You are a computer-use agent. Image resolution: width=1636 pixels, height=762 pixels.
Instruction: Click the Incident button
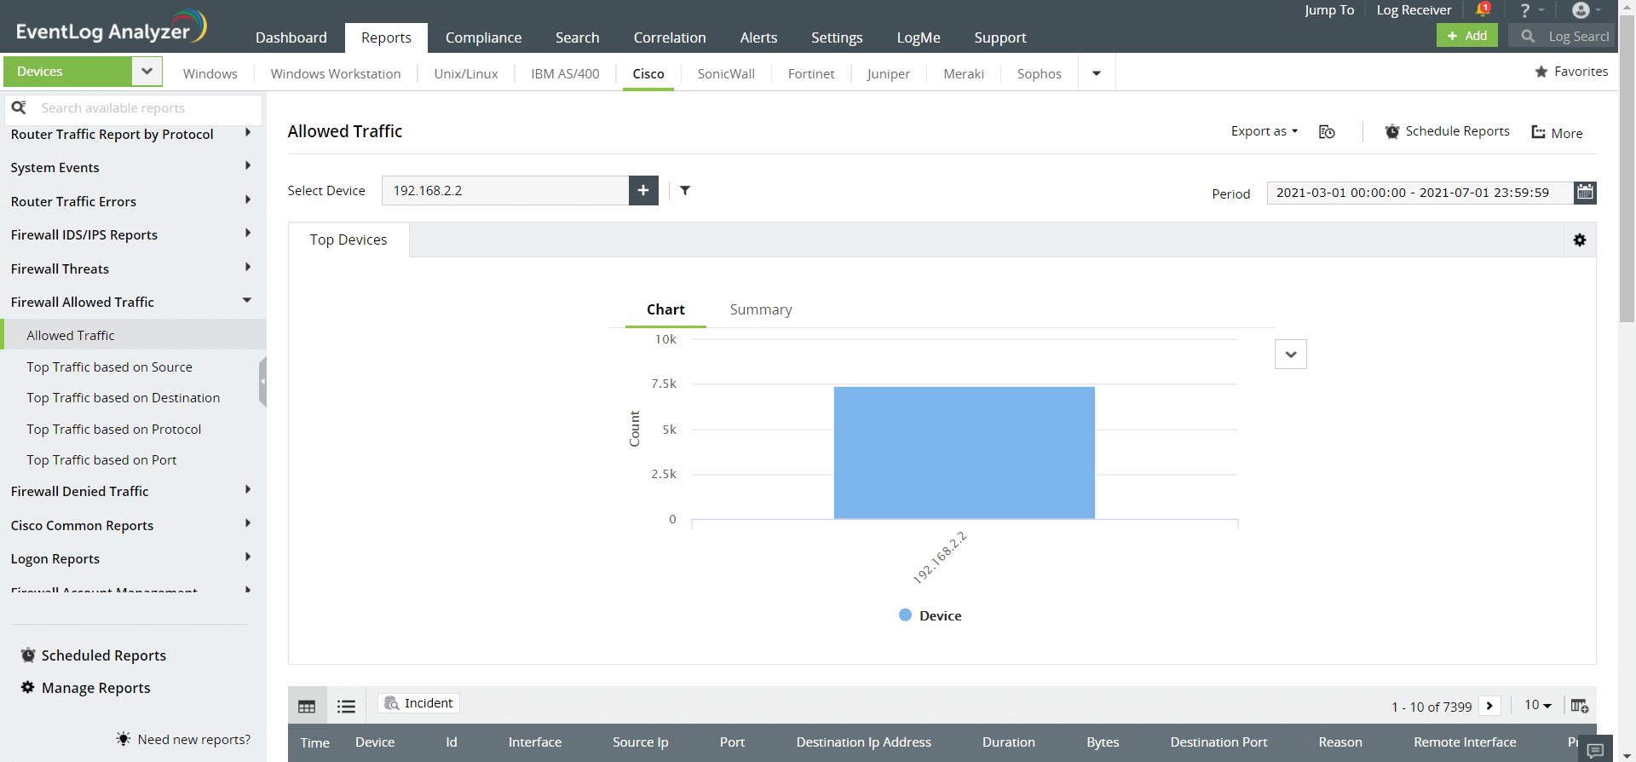418,703
